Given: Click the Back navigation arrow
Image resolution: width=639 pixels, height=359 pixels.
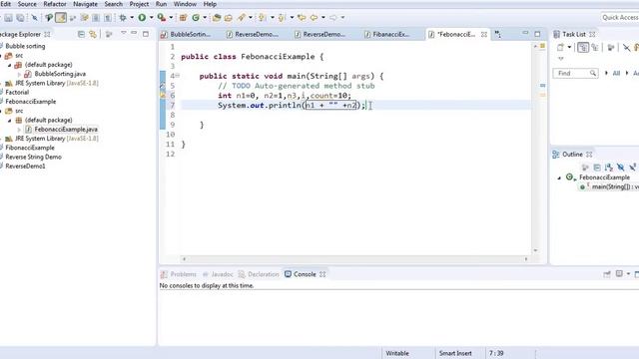Looking at the screenshot, I should tap(314, 18).
